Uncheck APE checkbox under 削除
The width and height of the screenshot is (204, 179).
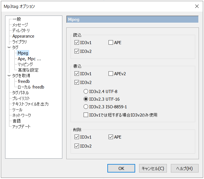[x=110, y=137]
